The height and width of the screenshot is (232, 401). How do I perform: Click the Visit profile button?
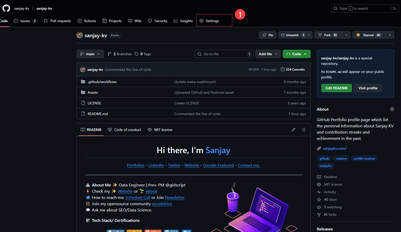[x=368, y=88]
